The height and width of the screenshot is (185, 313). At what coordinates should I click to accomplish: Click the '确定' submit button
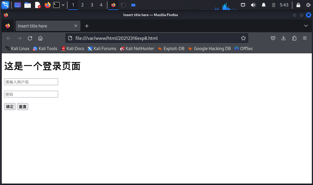click(x=10, y=107)
